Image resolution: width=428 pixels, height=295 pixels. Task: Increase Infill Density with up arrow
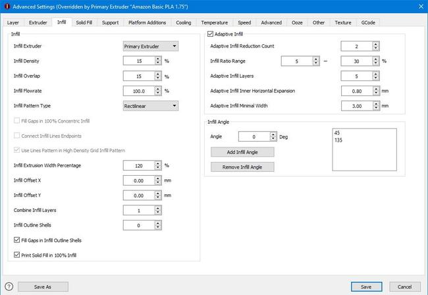click(158, 58)
